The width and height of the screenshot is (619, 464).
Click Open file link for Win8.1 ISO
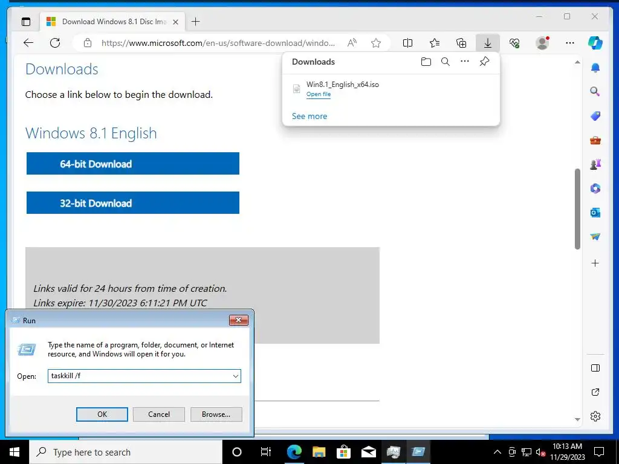[x=319, y=94]
